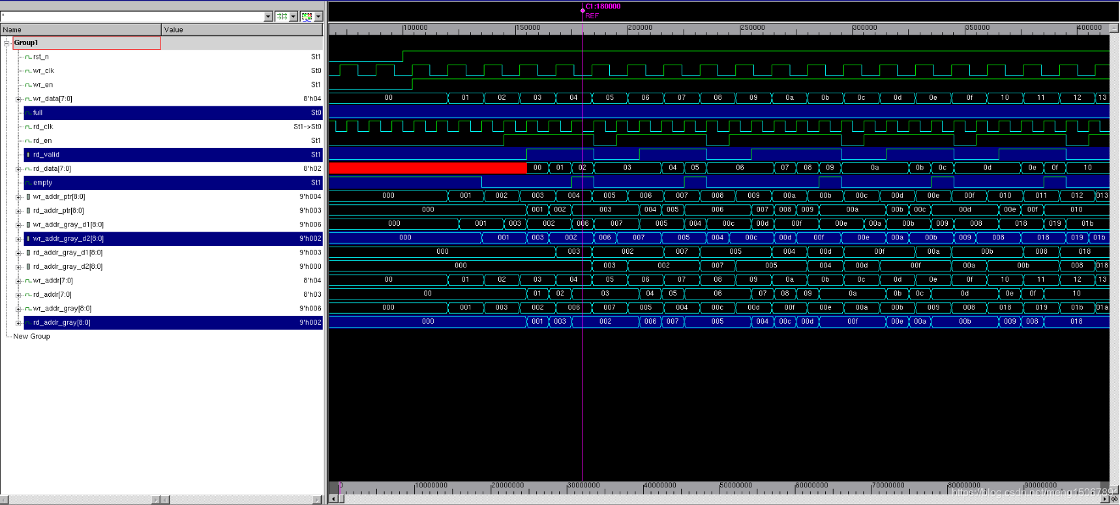This screenshot has height=505, width=1120.
Task: Select the Group1 group label
Action: click(26, 43)
